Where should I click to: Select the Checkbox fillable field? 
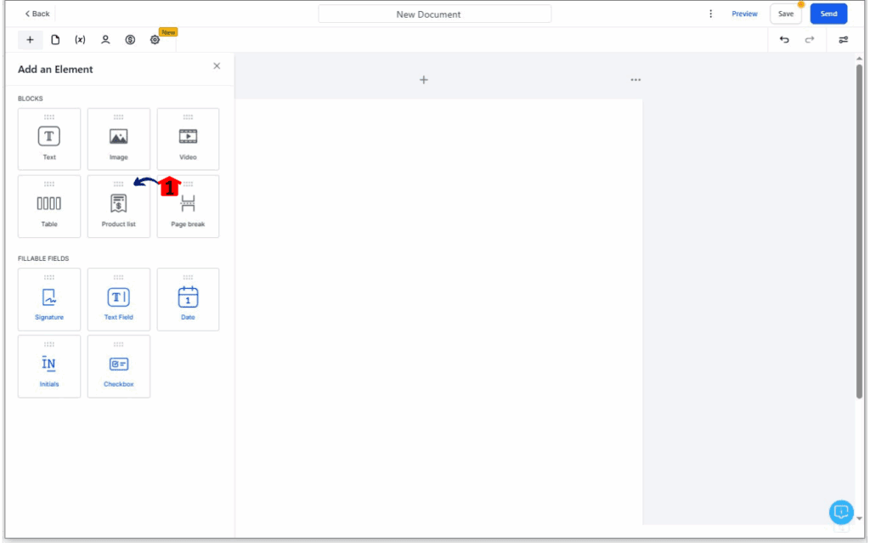(x=119, y=366)
